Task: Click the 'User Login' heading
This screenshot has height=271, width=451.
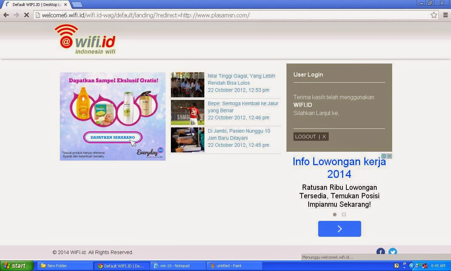Action: tap(308, 74)
